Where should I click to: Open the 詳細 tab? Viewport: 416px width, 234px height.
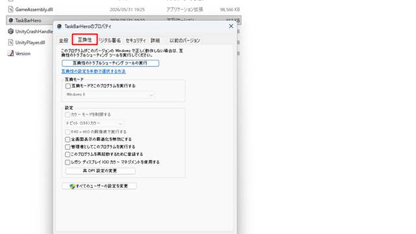[x=155, y=40]
